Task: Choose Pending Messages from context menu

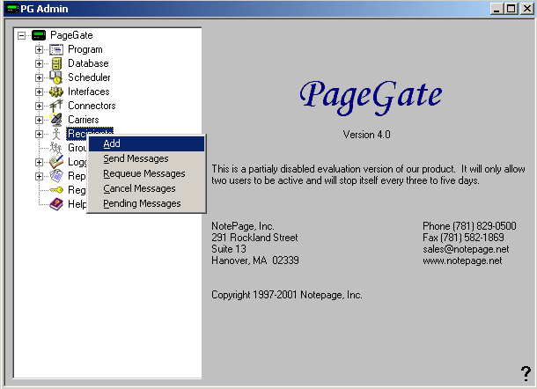Action: pyautogui.click(x=147, y=204)
